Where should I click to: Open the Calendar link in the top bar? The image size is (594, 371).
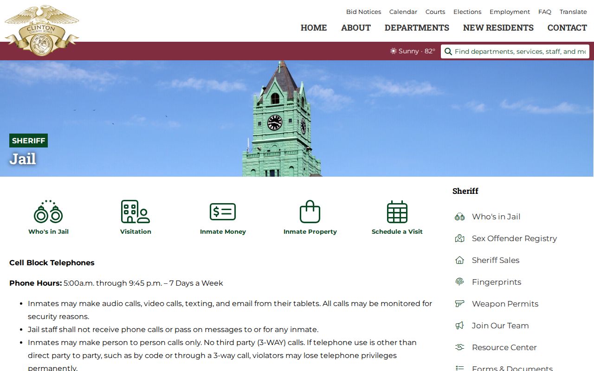403,12
